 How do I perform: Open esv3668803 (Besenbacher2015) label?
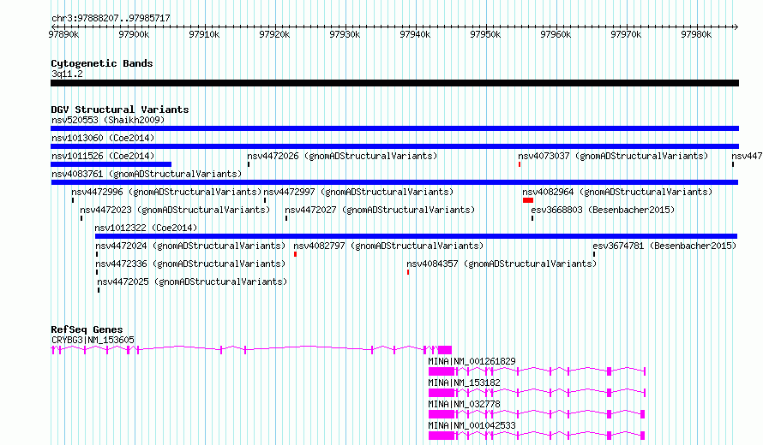click(x=603, y=210)
